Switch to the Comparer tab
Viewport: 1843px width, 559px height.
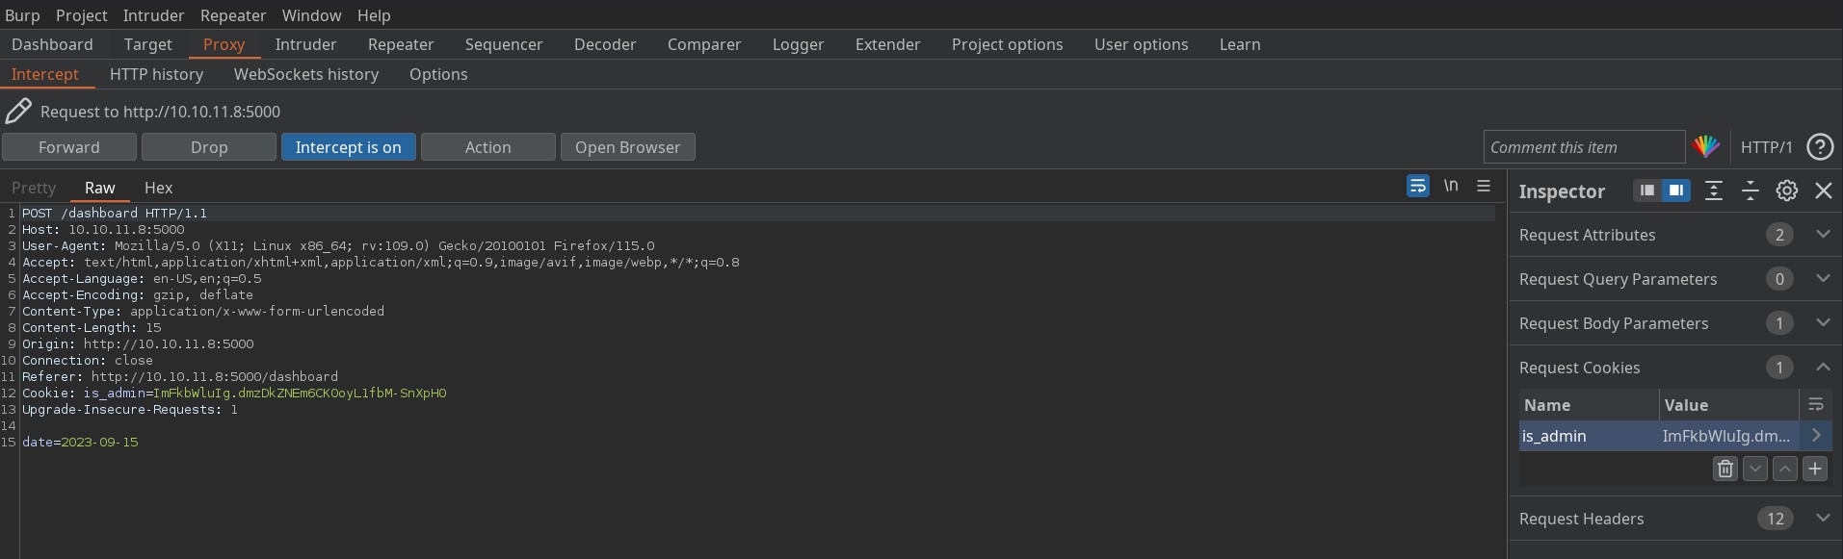pyautogui.click(x=704, y=44)
